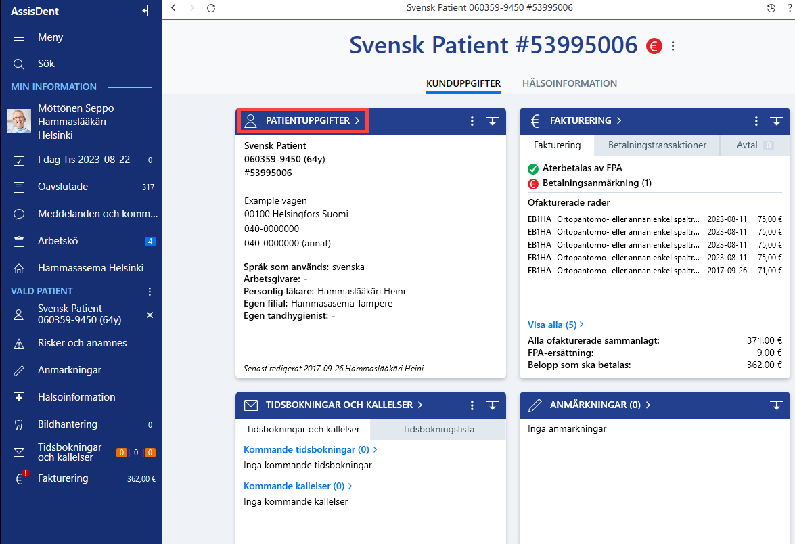
Task: Open the Patientuppgifter card header
Action: (304, 120)
